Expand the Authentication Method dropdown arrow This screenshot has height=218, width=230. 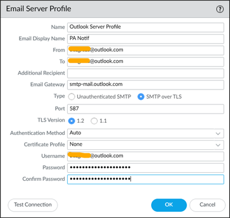pyautogui.click(x=218, y=134)
